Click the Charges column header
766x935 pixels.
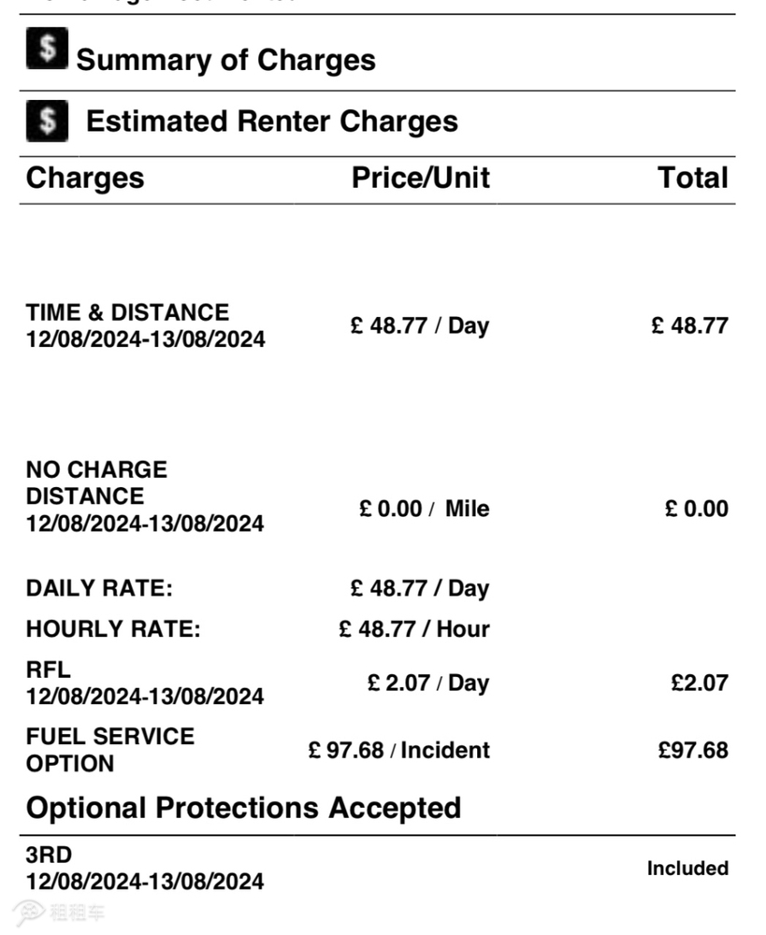[x=85, y=179]
